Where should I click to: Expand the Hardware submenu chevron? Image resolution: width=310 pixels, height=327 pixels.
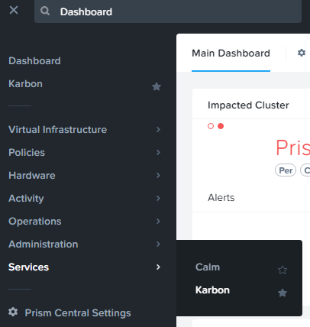click(158, 175)
